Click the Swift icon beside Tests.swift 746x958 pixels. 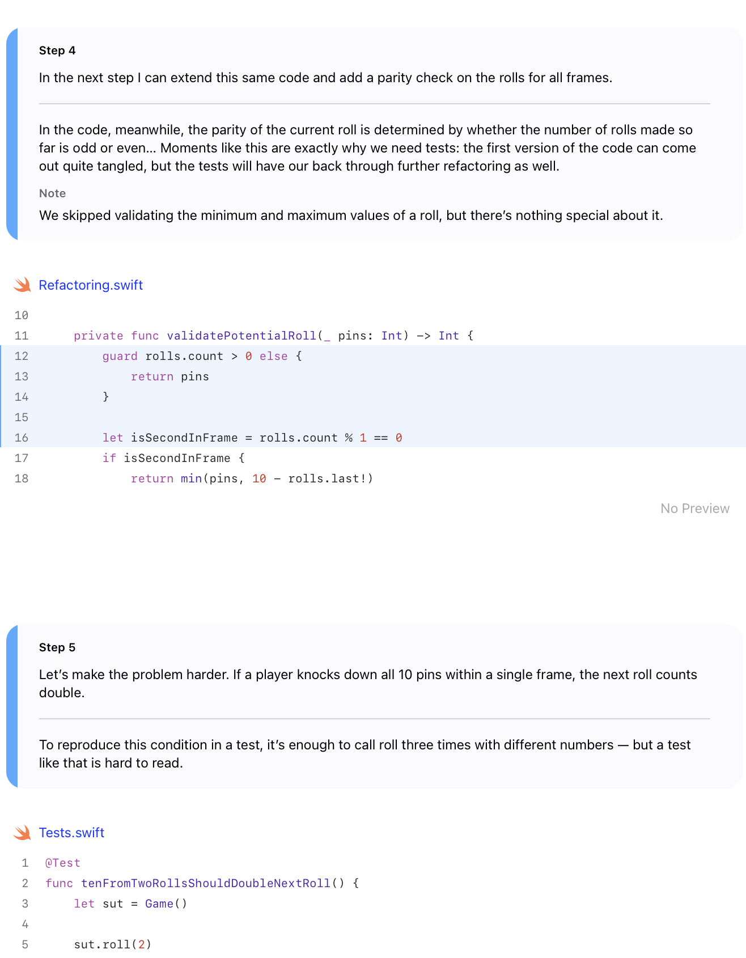tap(23, 832)
